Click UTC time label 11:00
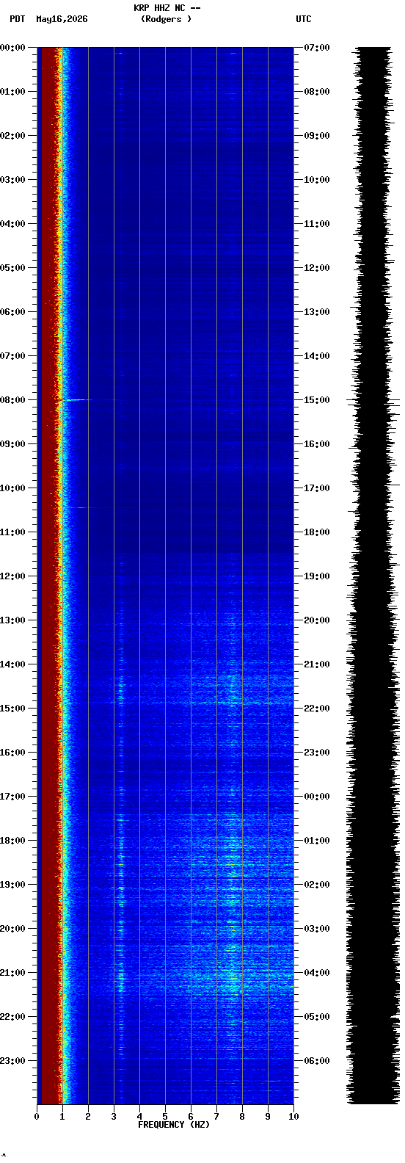405x1163 pixels. (x=317, y=224)
